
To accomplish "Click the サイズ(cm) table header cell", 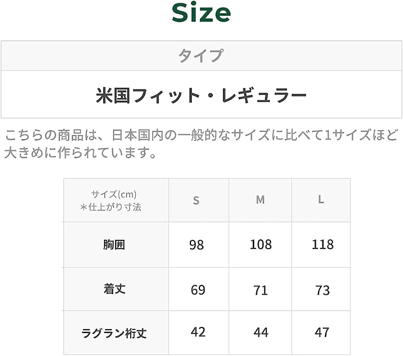I will click(116, 200).
